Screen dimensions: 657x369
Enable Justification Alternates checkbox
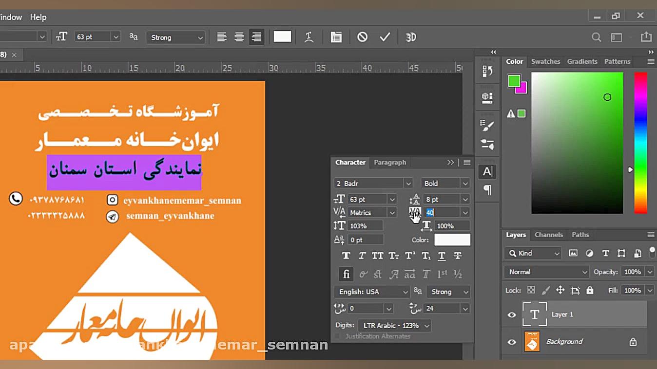(x=337, y=336)
